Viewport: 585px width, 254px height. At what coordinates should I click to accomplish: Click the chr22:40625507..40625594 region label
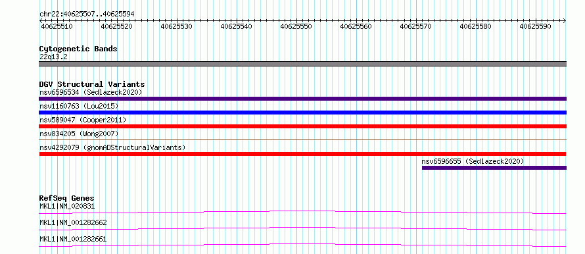[x=87, y=14]
